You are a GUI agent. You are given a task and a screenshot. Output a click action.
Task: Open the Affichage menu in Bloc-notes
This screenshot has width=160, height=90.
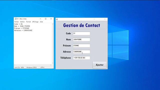pos(35,22)
